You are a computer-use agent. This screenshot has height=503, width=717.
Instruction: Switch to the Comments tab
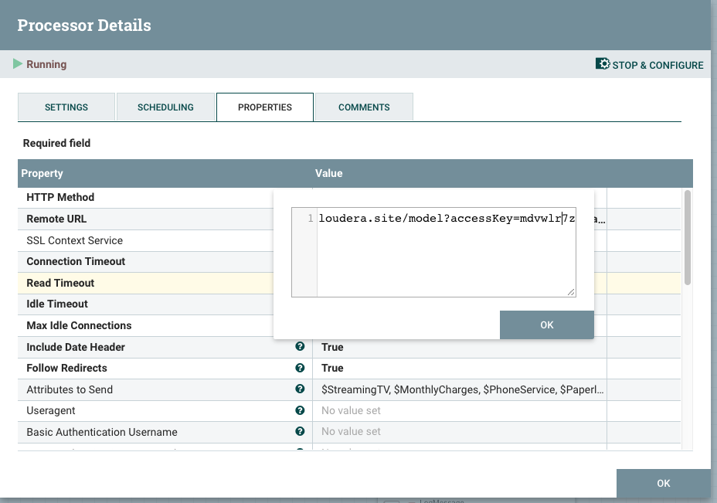tap(364, 107)
